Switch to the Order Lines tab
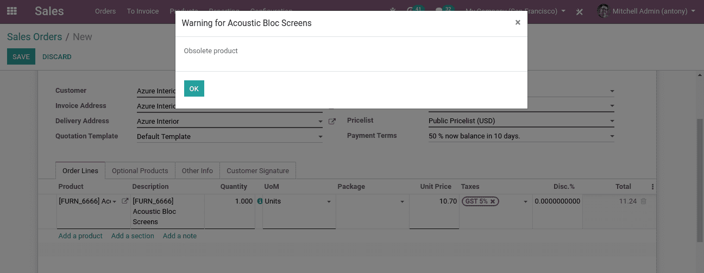Viewport: 704px width, 273px height. [80, 170]
